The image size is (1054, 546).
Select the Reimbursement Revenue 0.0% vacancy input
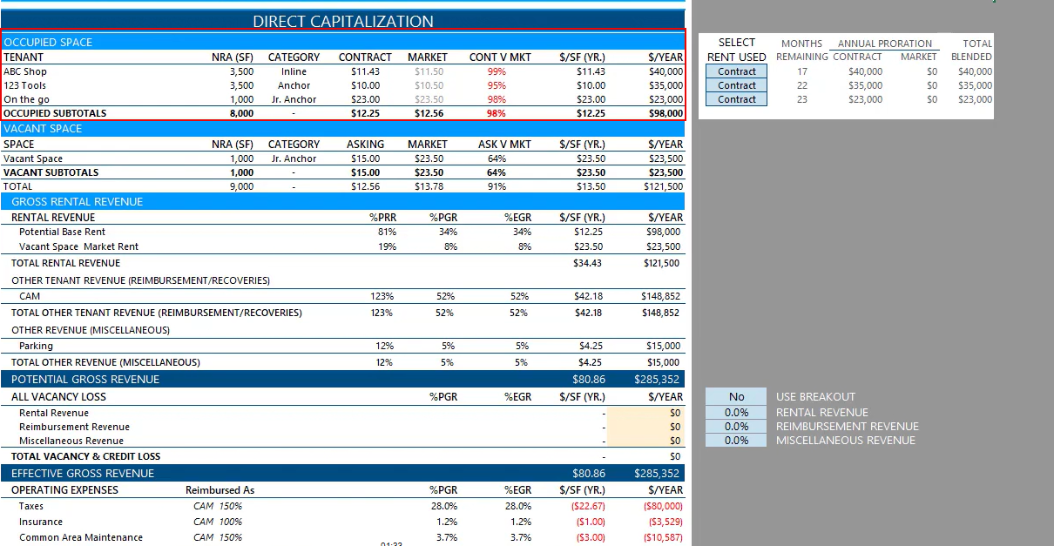click(736, 427)
